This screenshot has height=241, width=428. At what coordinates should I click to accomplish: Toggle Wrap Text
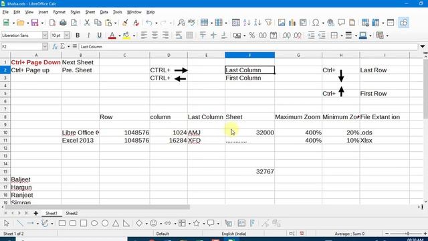(179, 35)
